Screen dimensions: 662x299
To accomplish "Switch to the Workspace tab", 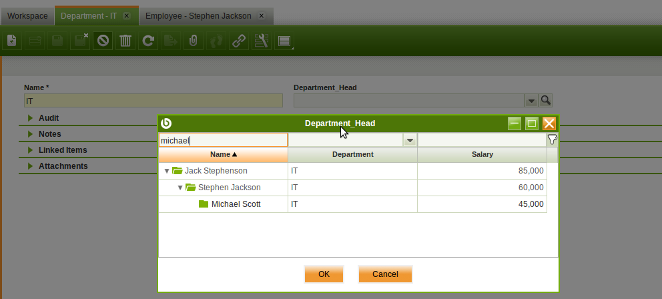I will pos(27,15).
